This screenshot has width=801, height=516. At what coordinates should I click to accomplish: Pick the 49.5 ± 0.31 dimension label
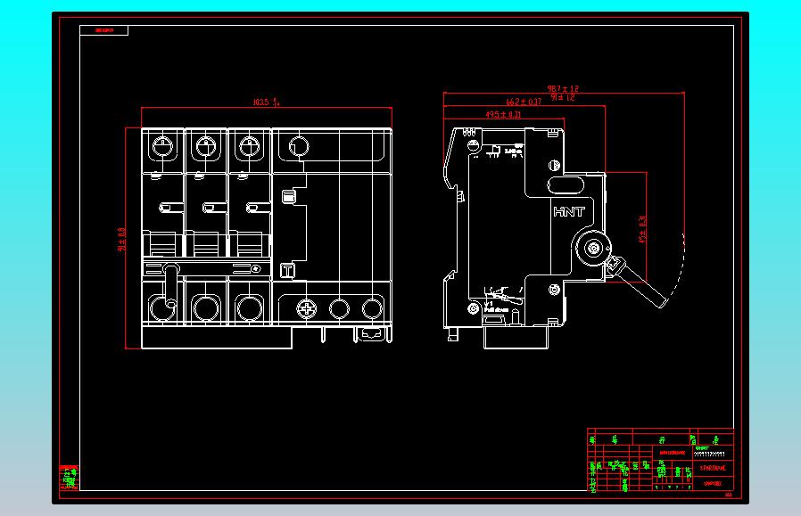click(503, 115)
